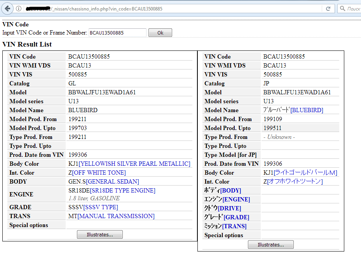This screenshot has height=262, width=361.
Task: Open Illustrates in the GL catalog panel
Action: [100, 234]
